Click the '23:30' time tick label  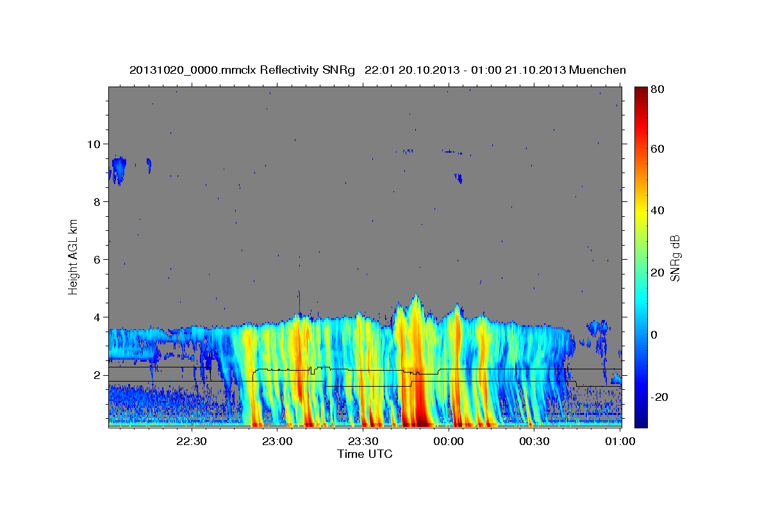363,442
